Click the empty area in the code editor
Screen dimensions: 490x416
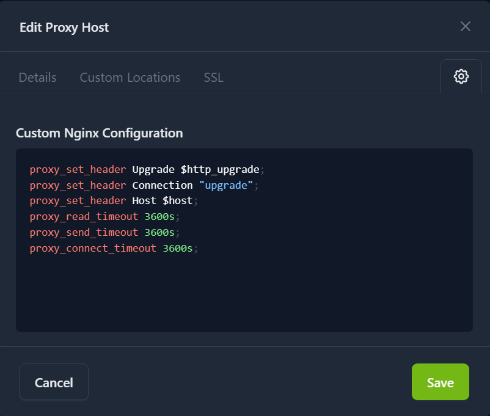(x=244, y=293)
